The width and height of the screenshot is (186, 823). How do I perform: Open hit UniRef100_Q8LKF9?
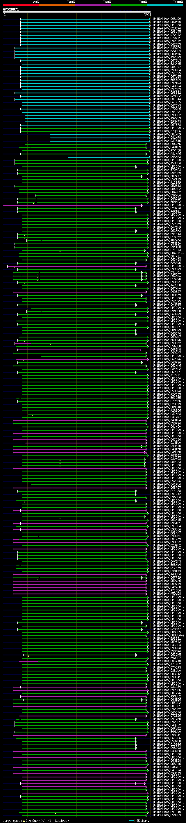coord(167,135)
